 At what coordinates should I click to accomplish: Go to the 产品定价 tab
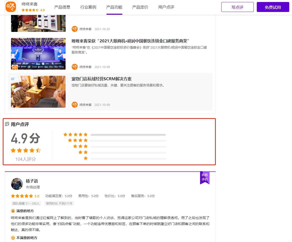point(140,7)
